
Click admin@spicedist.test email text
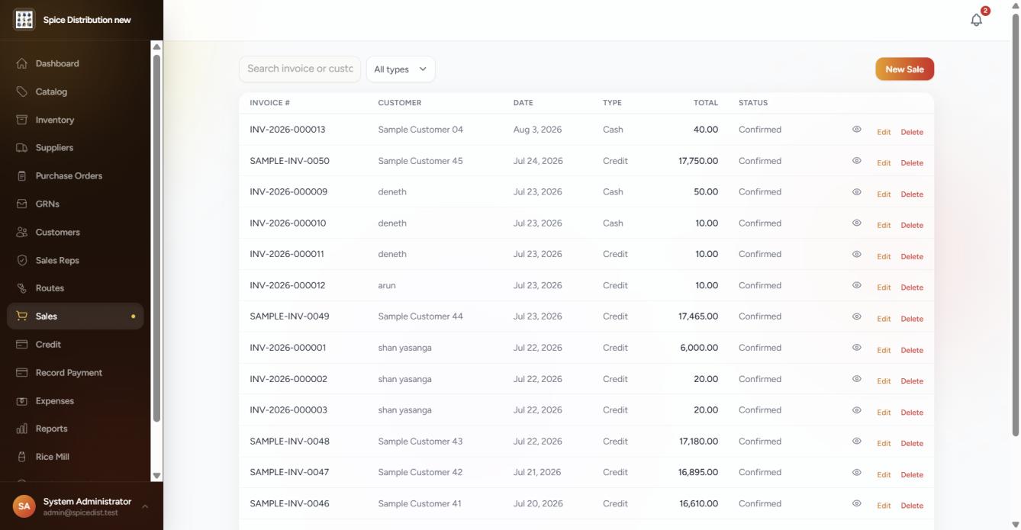click(81, 512)
